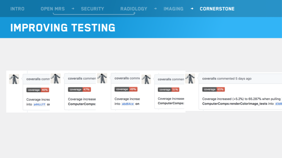Viewport: 282px width, 158px height.
Task: Go to the INTRO section
Action: (x=17, y=9)
